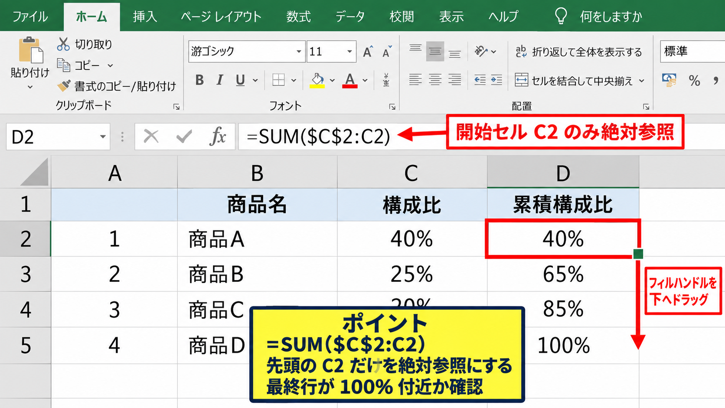Click the Format Painter (書式のコピー/貼り付け) brush
Image resolution: width=725 pixels, height=408 pixels.
(64, 86)
